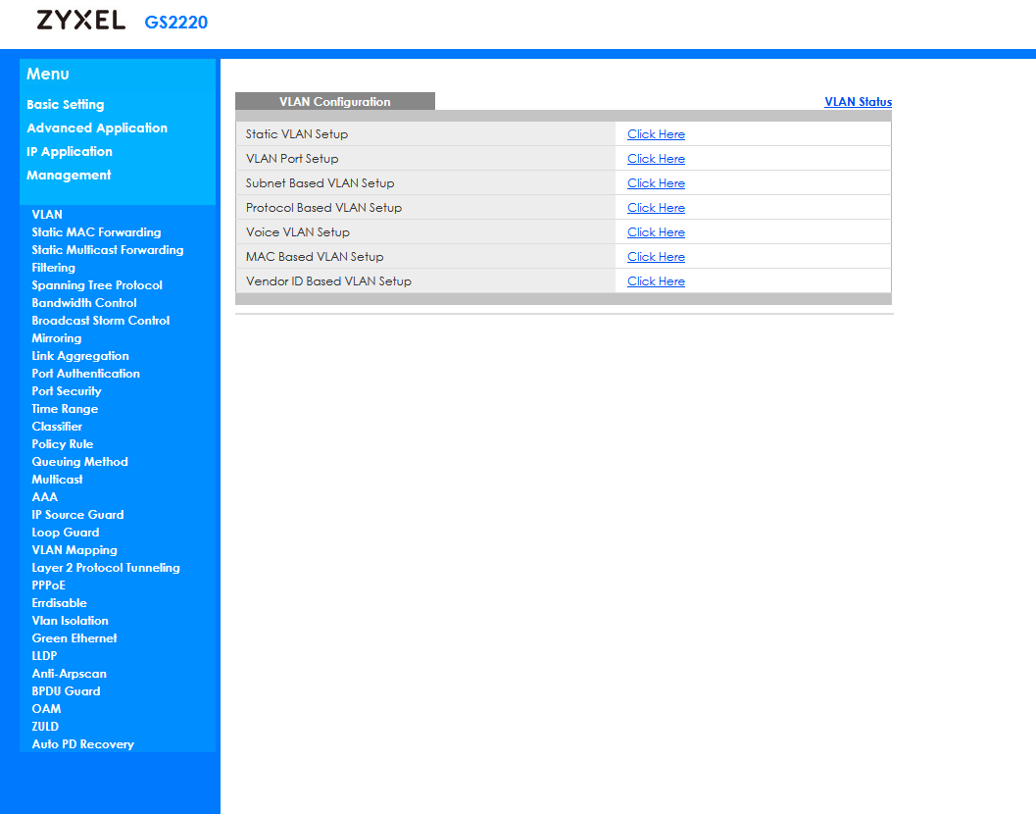The image size is (1036, 814).
Task: Open ZULD settings
Action: (45, 727)
